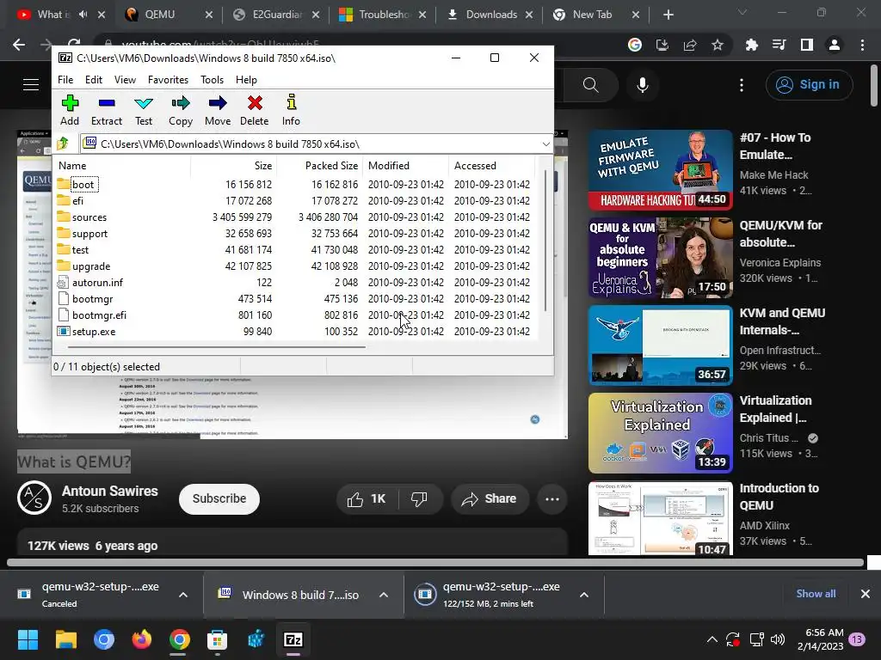Click the Info toolbar icon

pos(291,110)
